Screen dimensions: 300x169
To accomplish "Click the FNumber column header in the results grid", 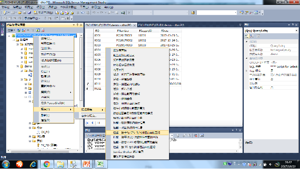I will 126,31.
